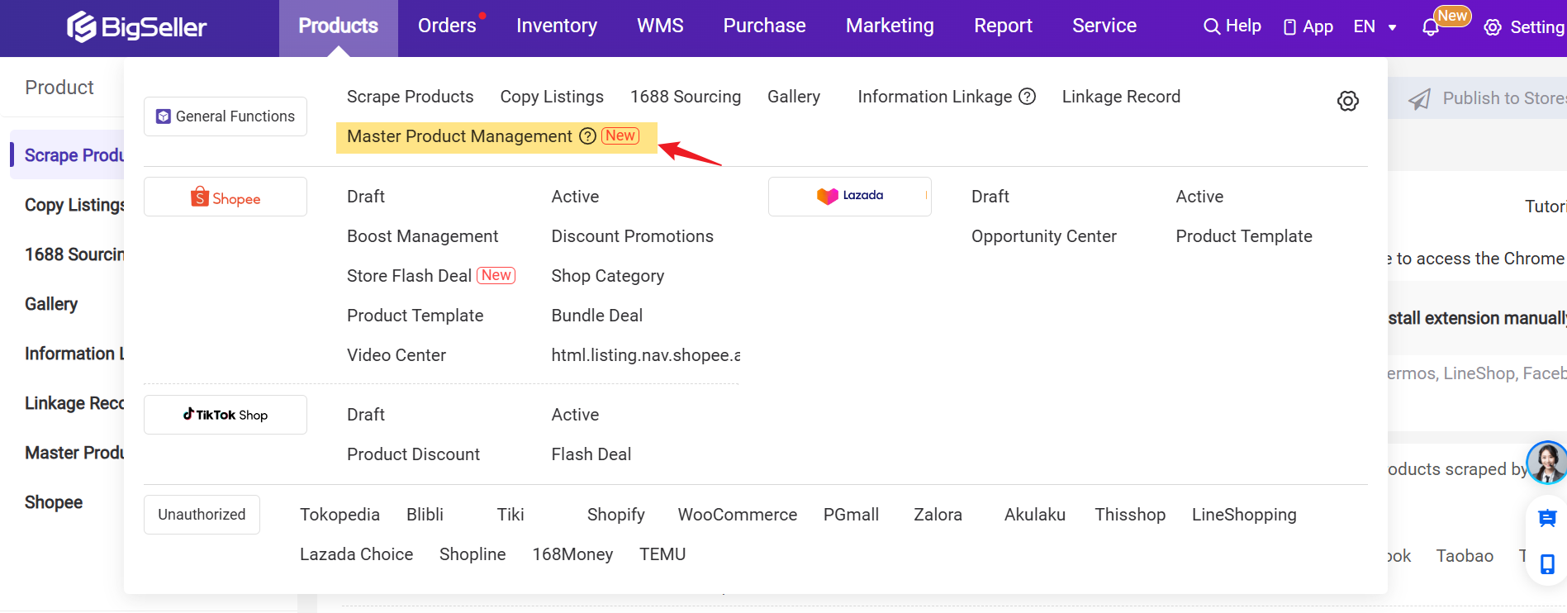The image size is (1567, 613).
Task: Open Shopee Bundle Deal
Action: tap(597, 316)
